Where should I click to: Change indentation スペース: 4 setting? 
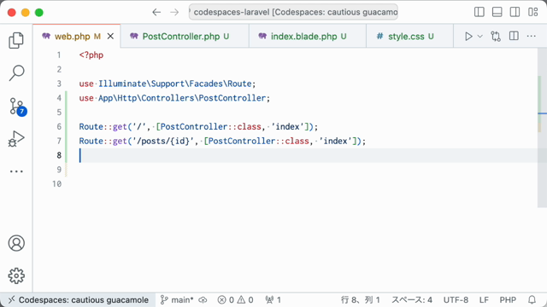pyautogui.click(x=412, y=299)
